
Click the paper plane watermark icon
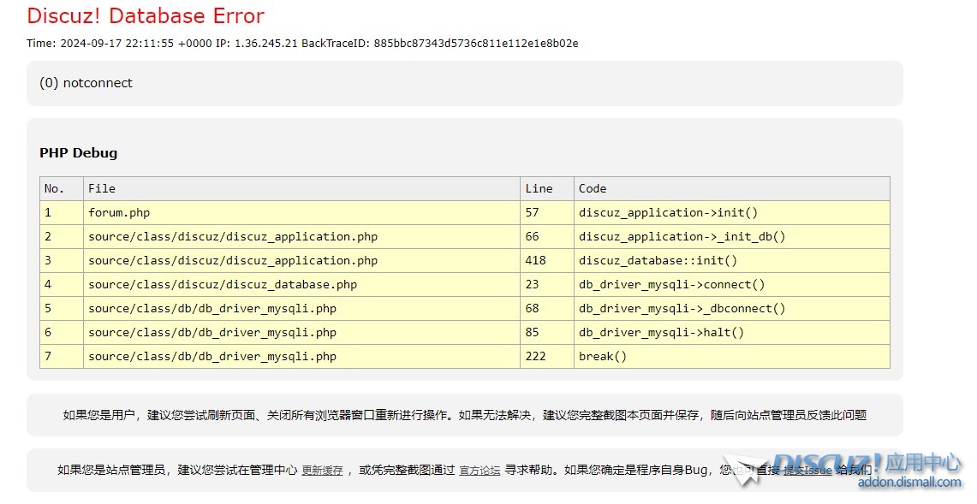pyautogui.click(x=742, y=470)
